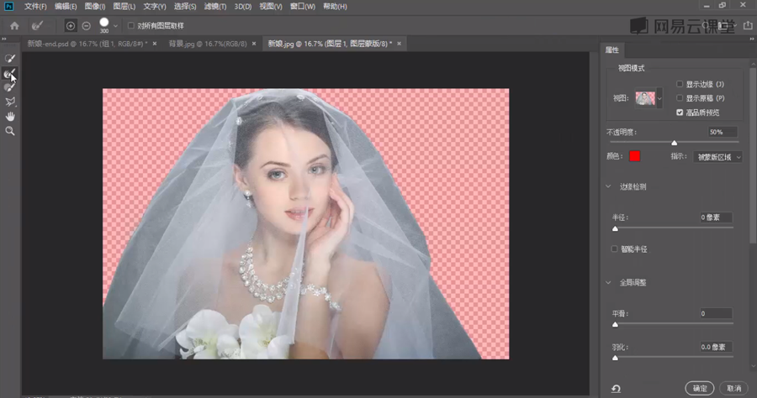The height and width of the screenshot is (398, 757).
Task: Click the 取消 button
Action: coord(733,388)
